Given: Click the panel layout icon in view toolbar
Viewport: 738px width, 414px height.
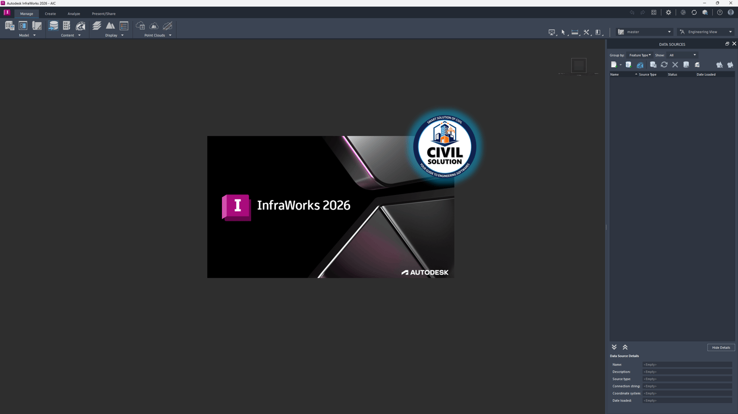Looking at the screenshot, I should [x=598, y=32].
